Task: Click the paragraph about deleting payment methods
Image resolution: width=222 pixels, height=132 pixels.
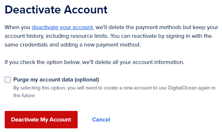Action: pyautogui.click(x=111, y=36)
